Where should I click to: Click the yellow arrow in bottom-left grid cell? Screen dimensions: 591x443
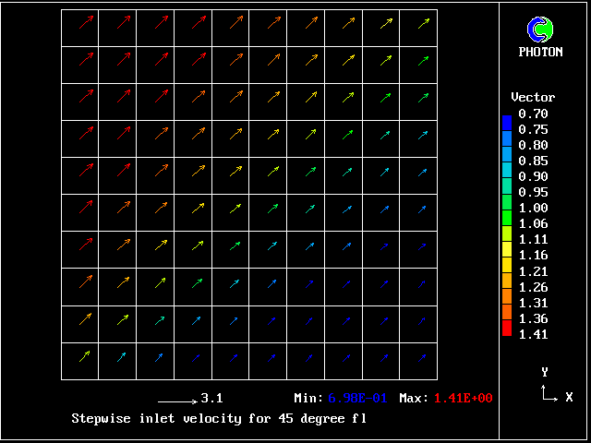pyautogui.click(x=84, y=356)
